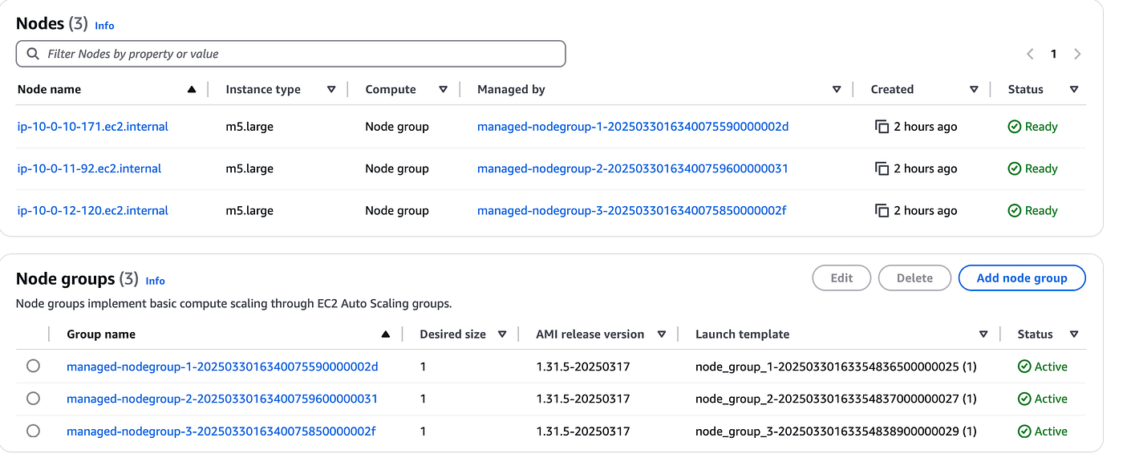Go to next page of Nodes

coord(1077,54)
